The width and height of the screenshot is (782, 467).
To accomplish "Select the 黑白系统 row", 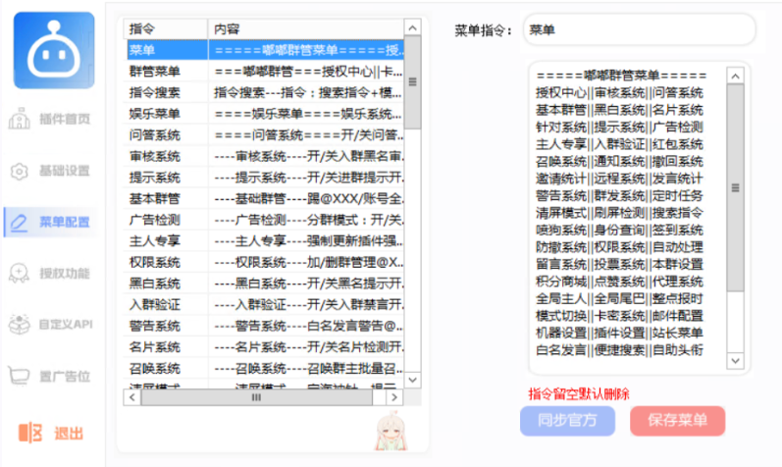I will (264, 284).
